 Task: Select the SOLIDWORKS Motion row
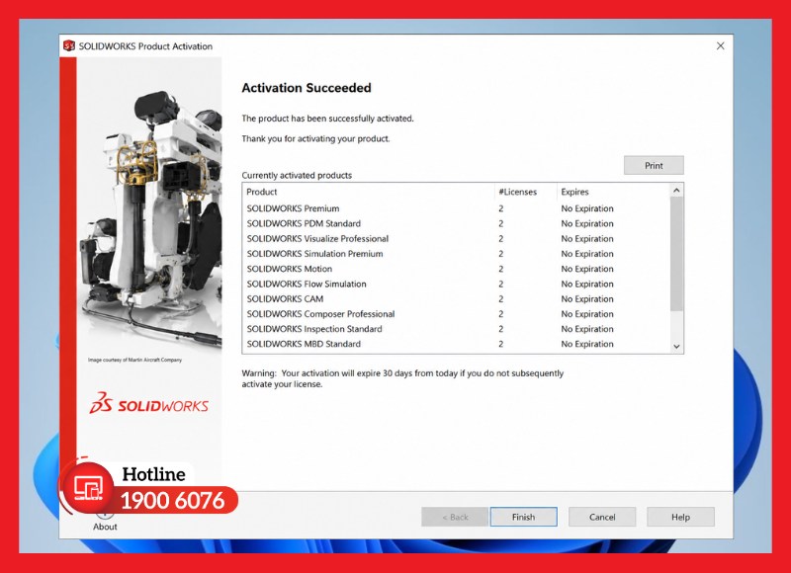coord(456,269)
